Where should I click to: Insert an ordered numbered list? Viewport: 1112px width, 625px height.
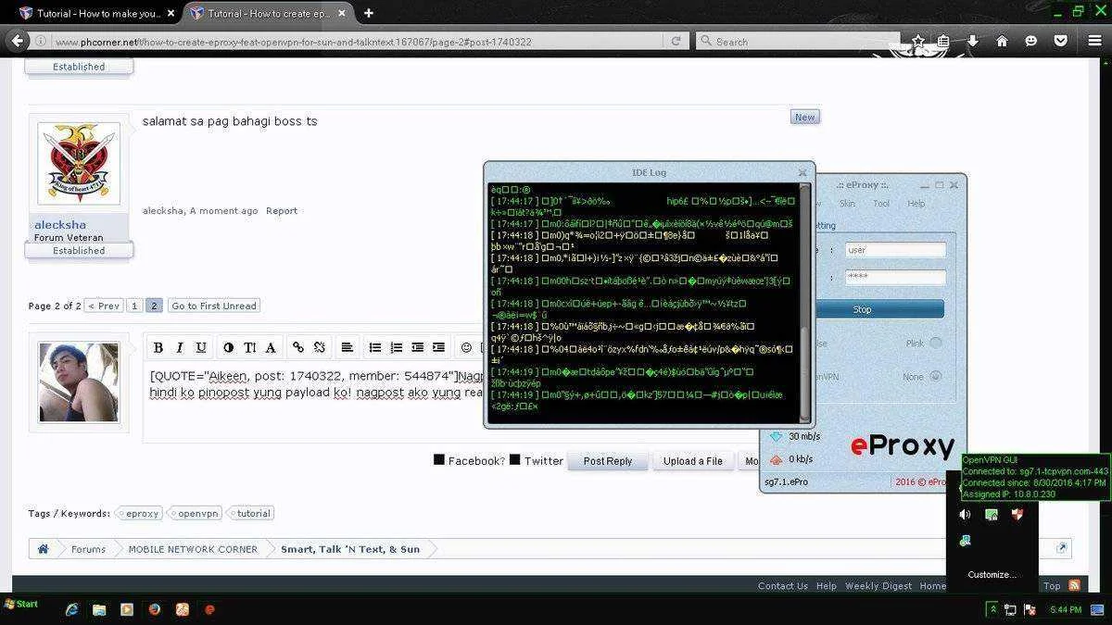397,347
